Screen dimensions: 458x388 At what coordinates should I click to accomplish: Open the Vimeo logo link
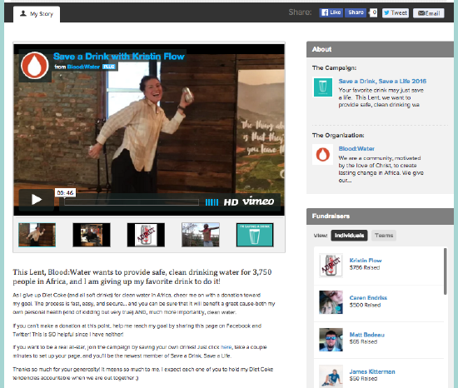(258, 201)
